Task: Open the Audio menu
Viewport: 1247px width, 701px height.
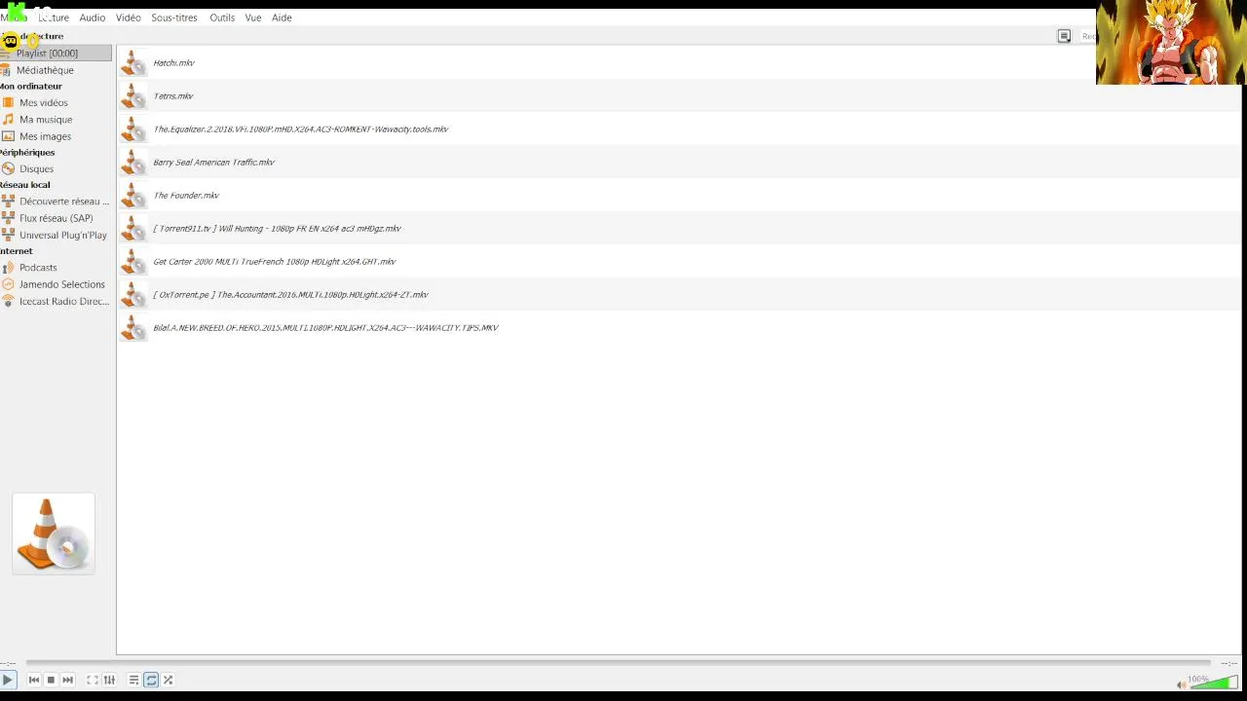Action: pos(93,18)
